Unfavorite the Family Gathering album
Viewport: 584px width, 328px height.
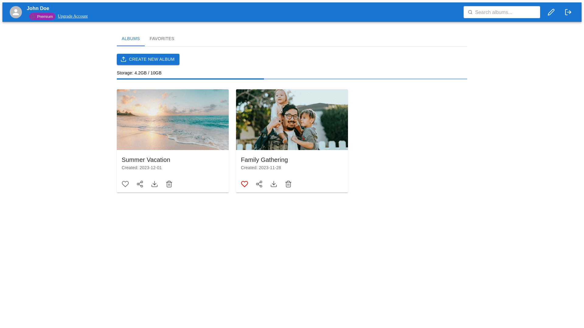click(x=245, y=184)
